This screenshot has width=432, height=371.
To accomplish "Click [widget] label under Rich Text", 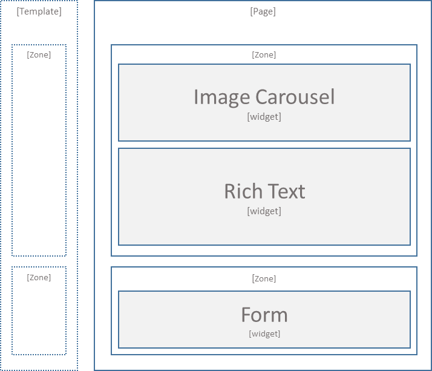I will point(264,211).
